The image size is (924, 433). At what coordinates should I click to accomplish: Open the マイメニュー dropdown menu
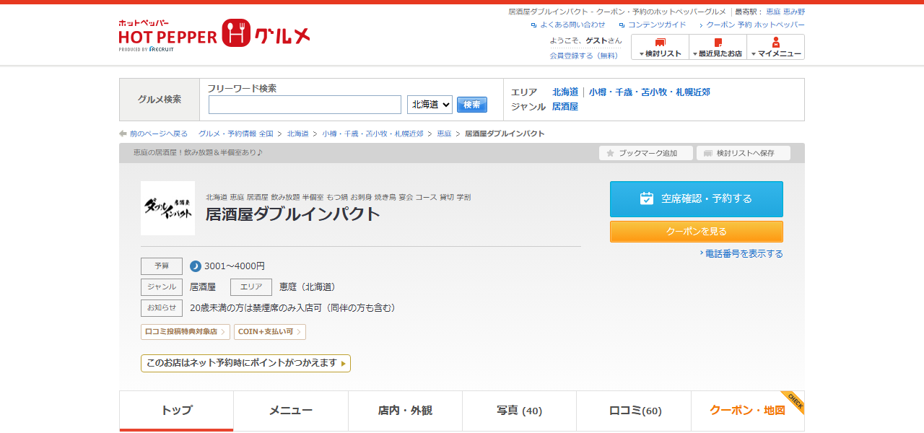click(775, 47)
